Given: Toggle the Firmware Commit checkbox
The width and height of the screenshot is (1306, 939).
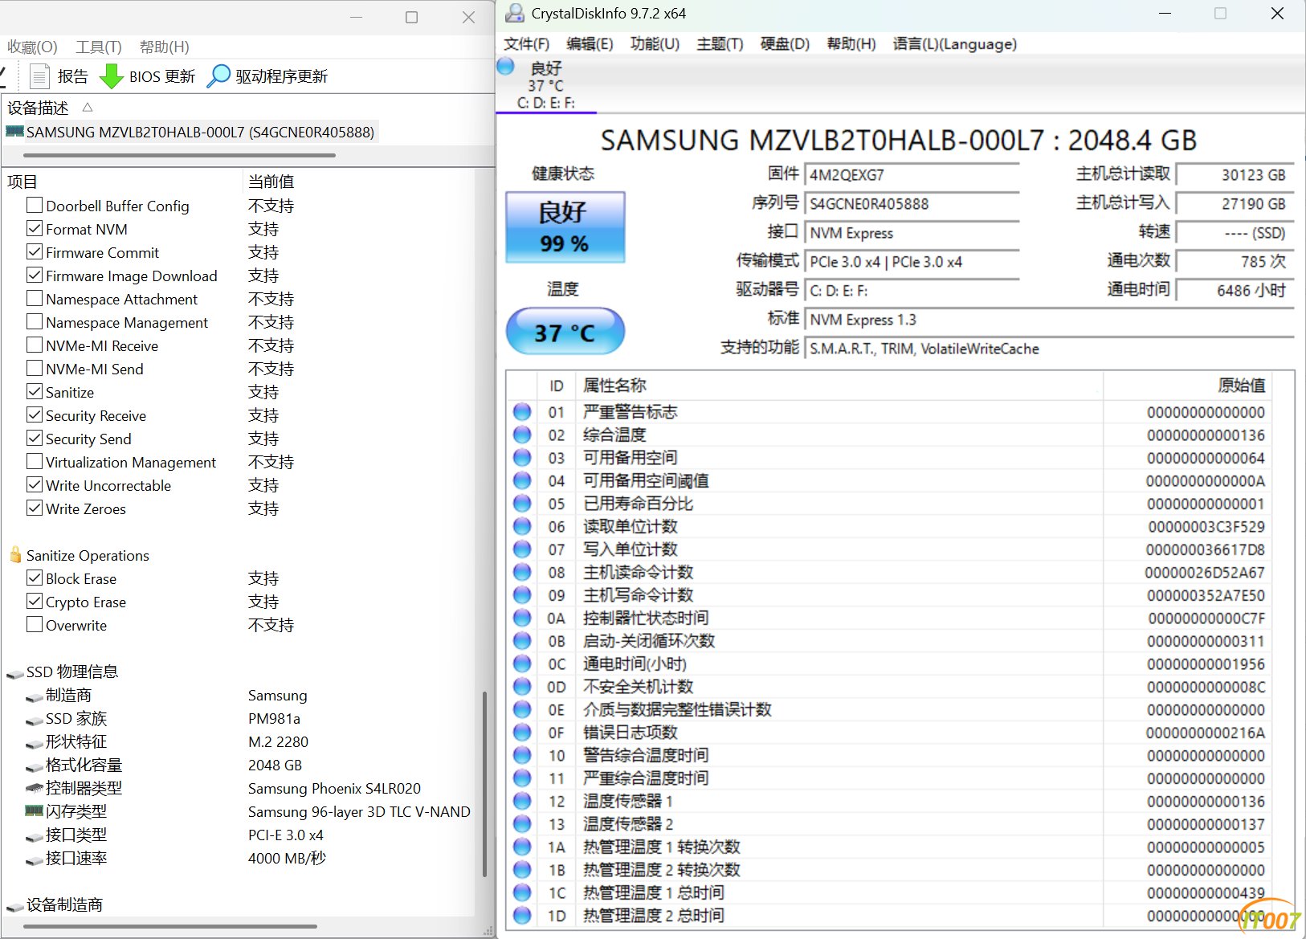Looking at the screenshot, I should (x=35, y=251).
